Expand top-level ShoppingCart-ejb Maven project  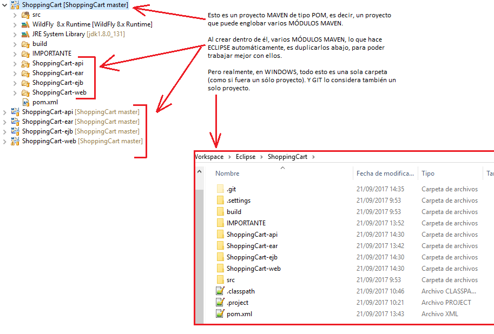pos(4,131)
